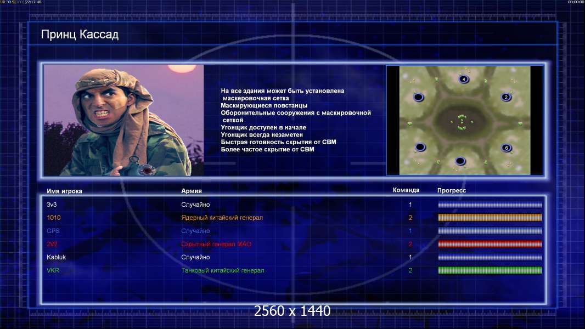This screenshot has width=585, height=329.
Task: Select start position 4 on minimap
Action: click(x=463, y=79)
